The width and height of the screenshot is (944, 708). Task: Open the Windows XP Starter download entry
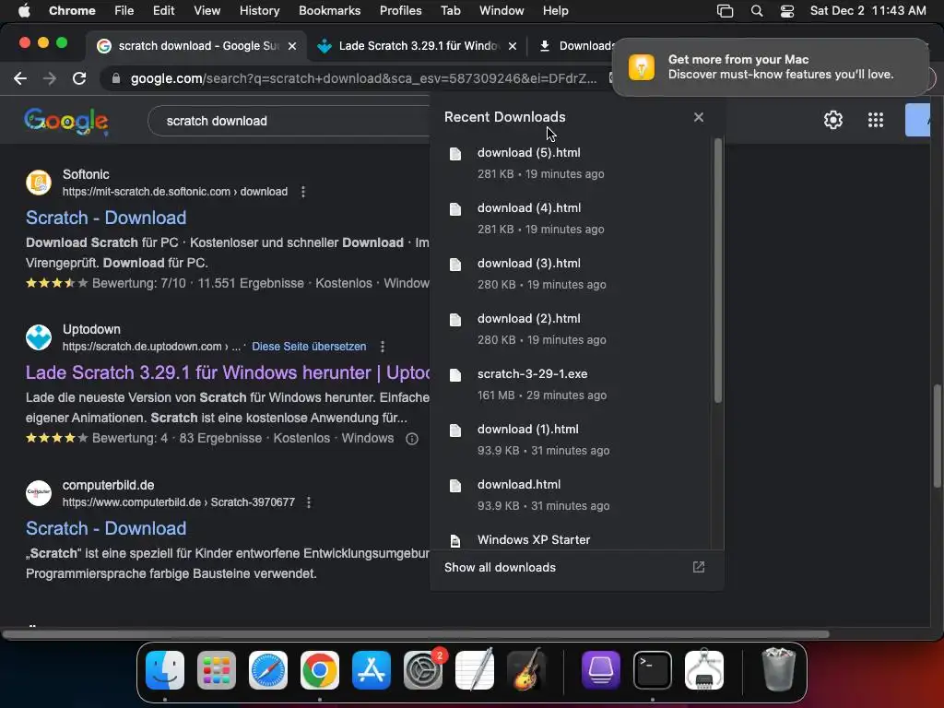click(x=572, y=540)
